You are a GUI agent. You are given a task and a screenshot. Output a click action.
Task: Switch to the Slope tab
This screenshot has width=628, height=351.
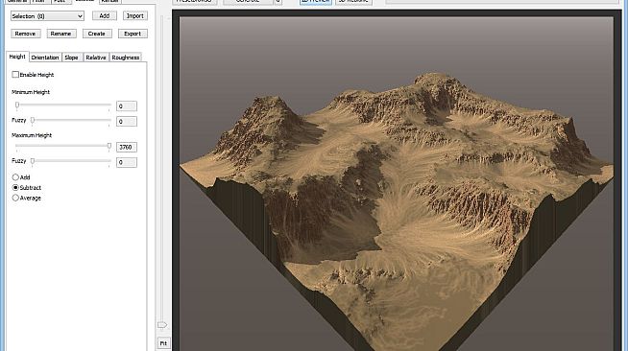pyautogui.click(x=72, y=58)
